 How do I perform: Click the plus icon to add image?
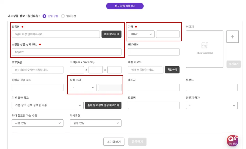click(232, 37)
